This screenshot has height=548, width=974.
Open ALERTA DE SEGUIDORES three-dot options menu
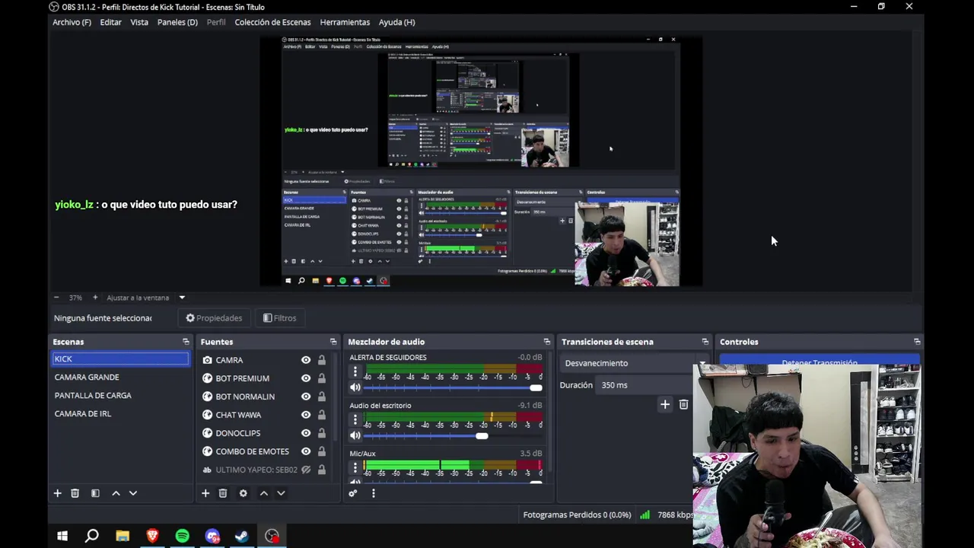(355, 371)
